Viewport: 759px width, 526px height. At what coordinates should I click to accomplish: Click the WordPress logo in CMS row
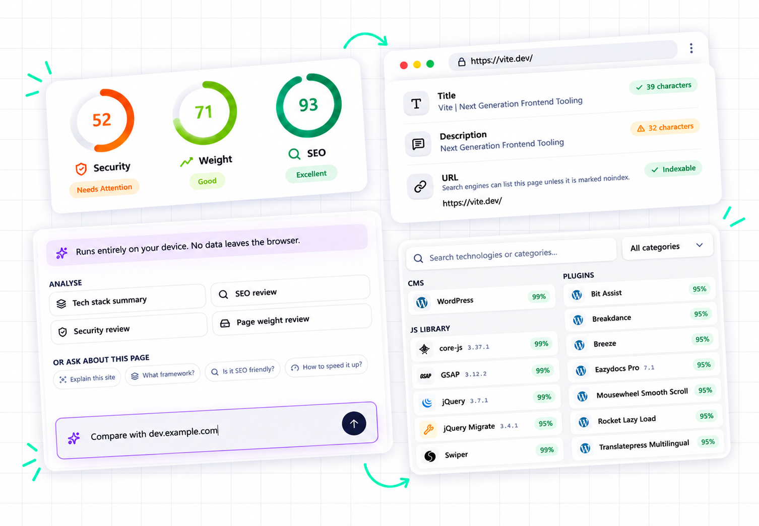(x=422, y=303)
